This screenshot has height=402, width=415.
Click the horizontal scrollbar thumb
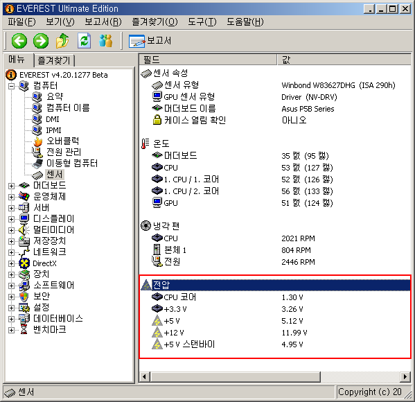coord(236,376)
